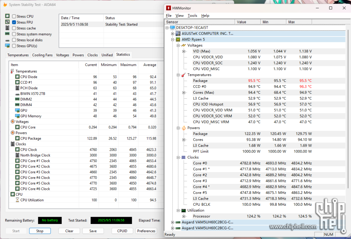
Task: Click the DIMM2 memory module icon
Action: point(17,99)
